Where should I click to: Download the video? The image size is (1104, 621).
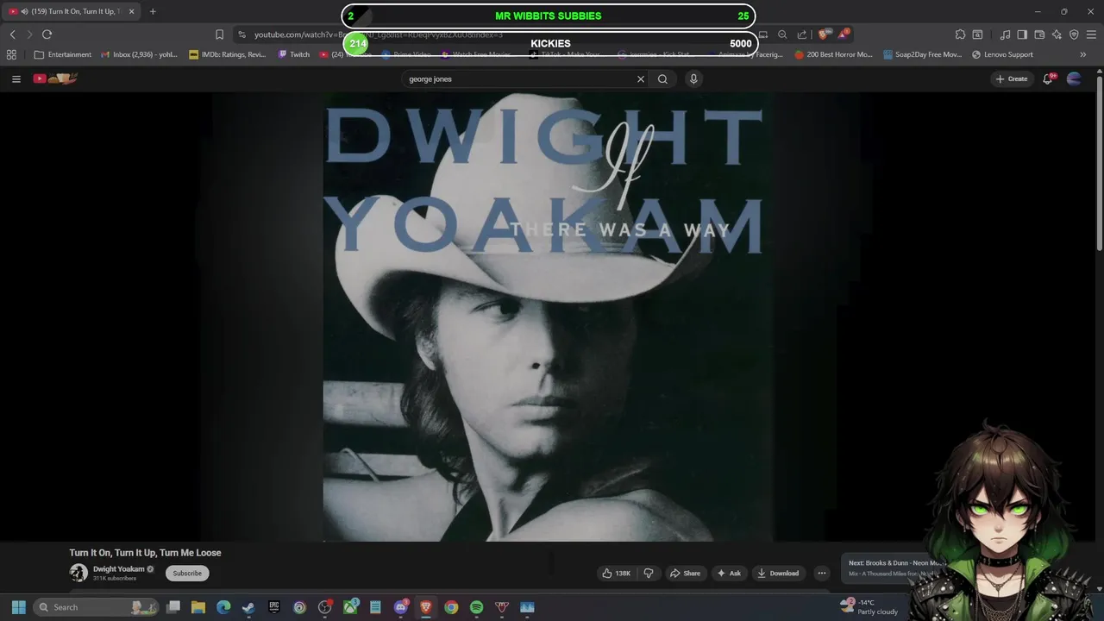[778, 573]
